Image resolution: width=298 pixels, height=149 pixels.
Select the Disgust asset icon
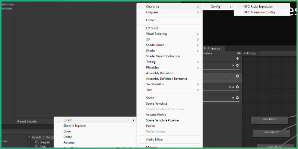click(37, 142)
